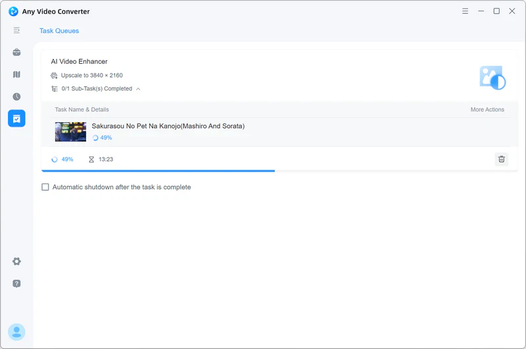Image resolution: width=526 pixels, height=349 pixels.
Task: Select the active task queue sidebar icon
Action: 16,118
